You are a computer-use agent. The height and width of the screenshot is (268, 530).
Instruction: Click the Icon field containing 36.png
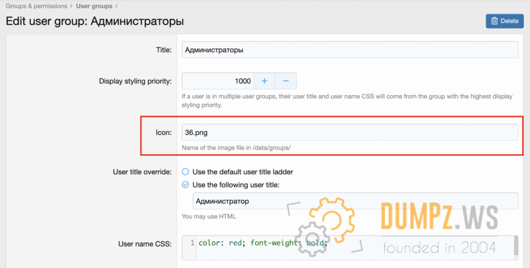[350, 132]
